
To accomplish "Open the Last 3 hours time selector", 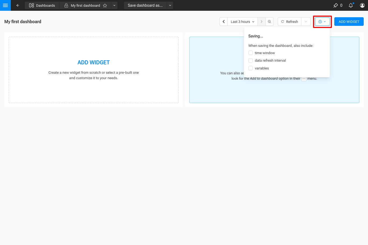I will click(x=242, y=22).
